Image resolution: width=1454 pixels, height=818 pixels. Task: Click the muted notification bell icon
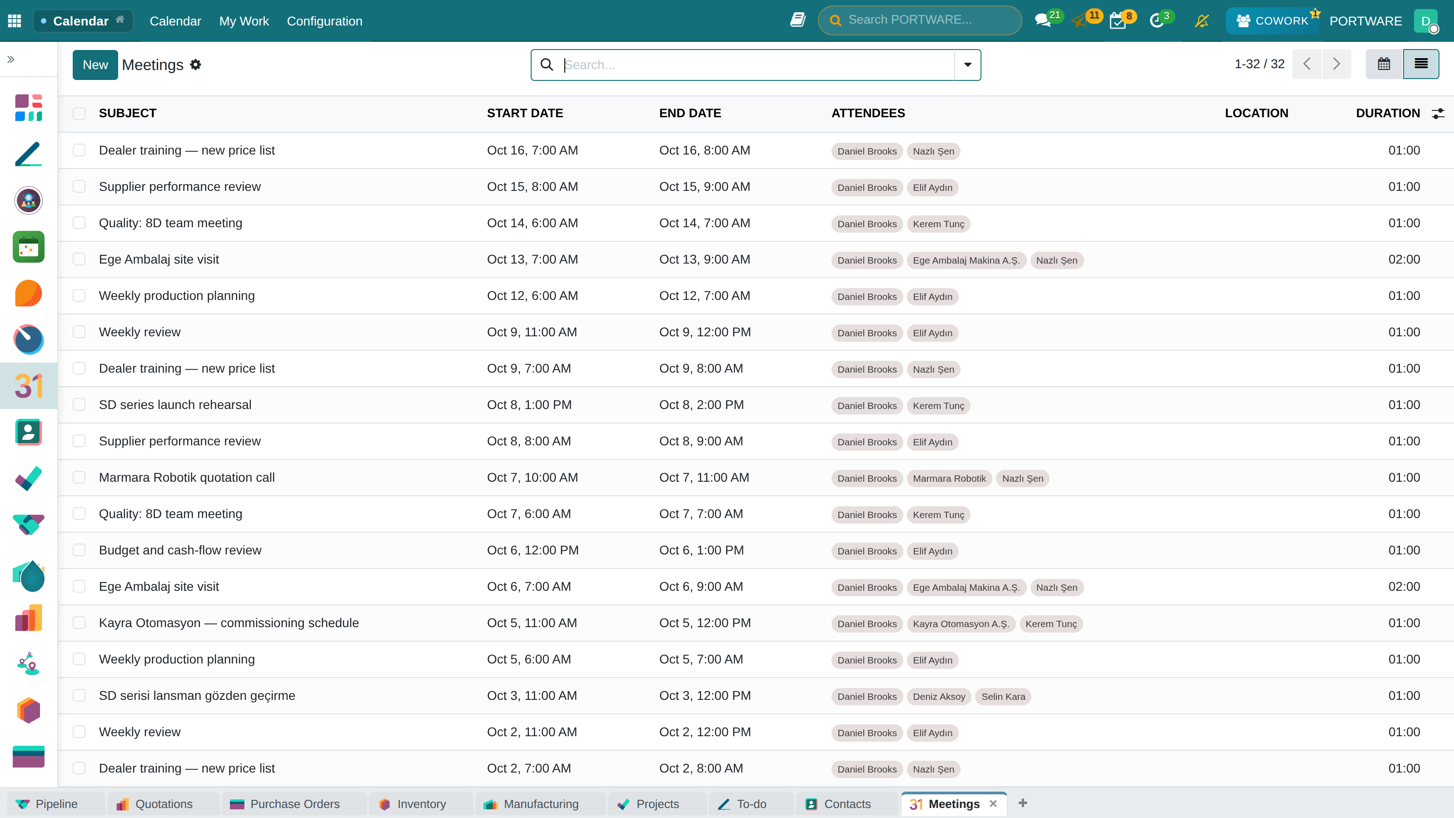point(1202,21)
